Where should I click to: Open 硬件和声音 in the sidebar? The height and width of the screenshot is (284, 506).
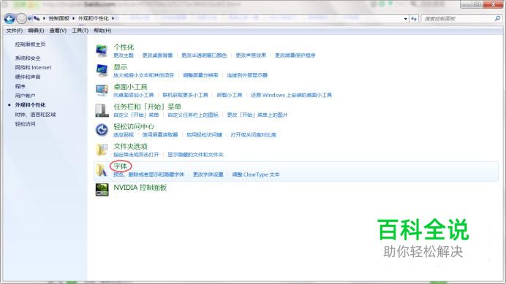click(x=28, y=77)
